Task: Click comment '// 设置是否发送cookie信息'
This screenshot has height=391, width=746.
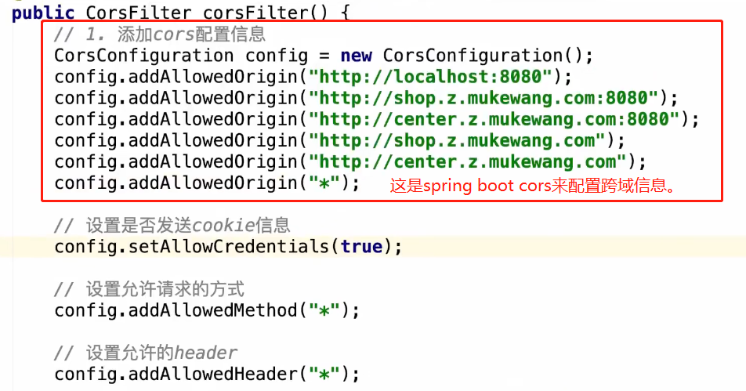Action: tap(172, 225)
